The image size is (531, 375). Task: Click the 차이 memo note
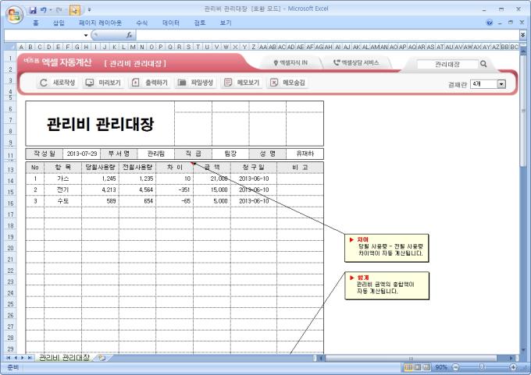coord(387,248)
